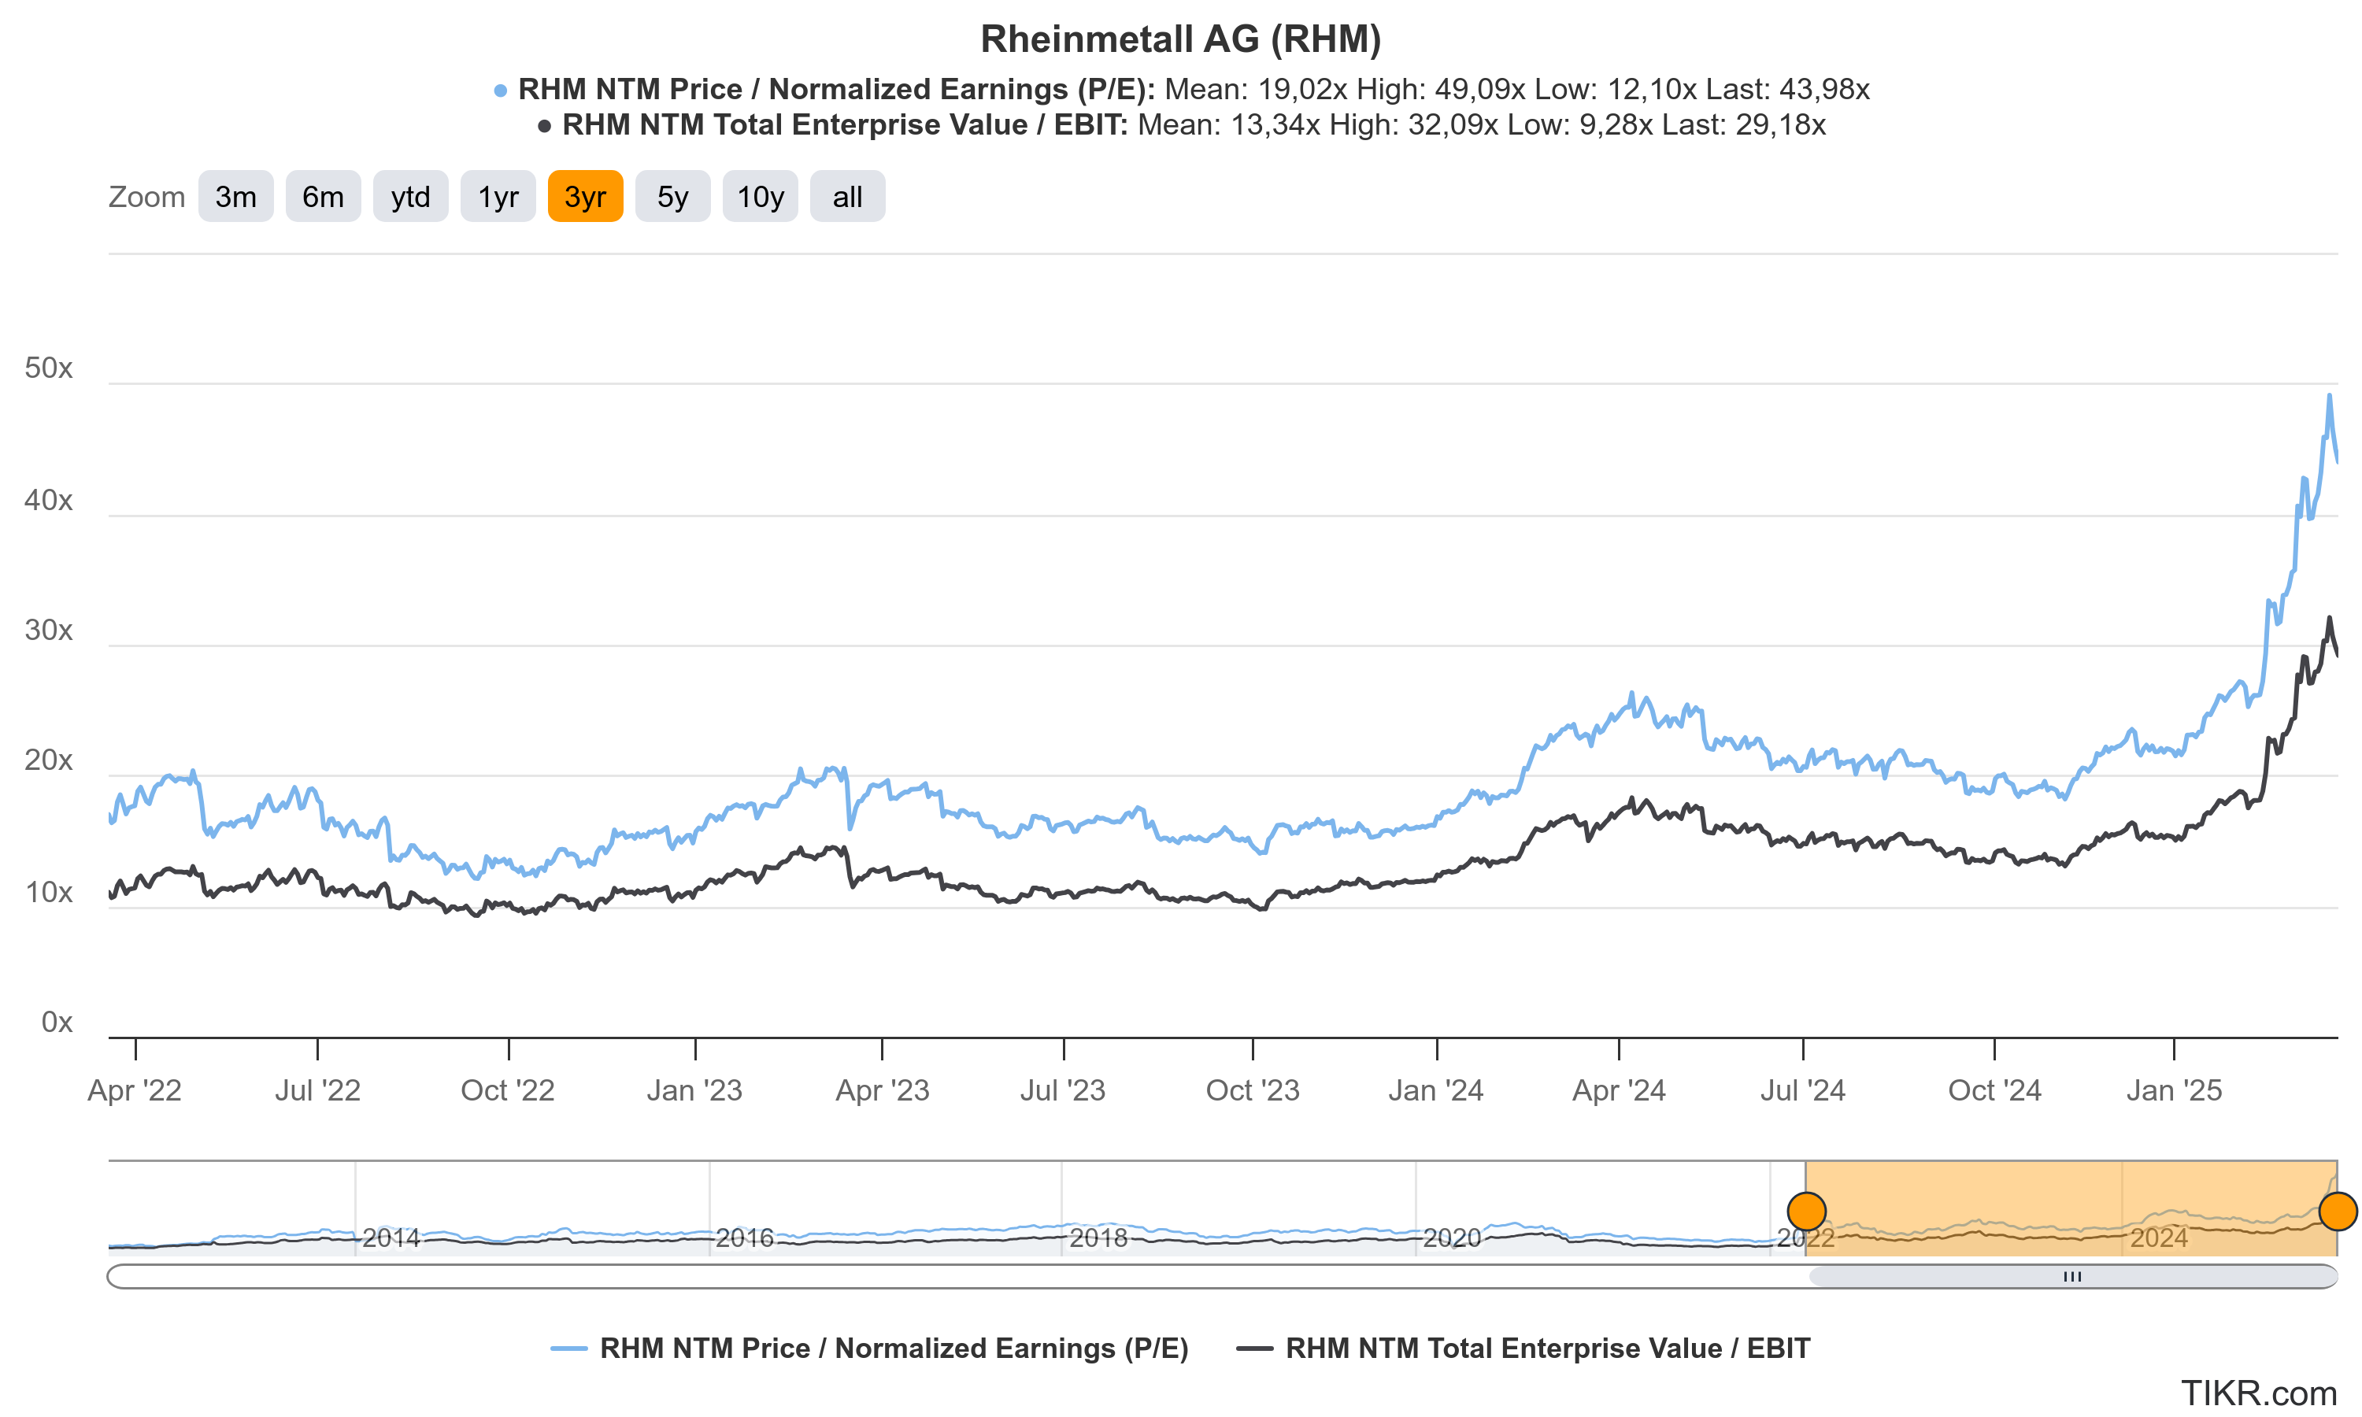Click the highlighted 3yr zoom button

coord(585,197)
